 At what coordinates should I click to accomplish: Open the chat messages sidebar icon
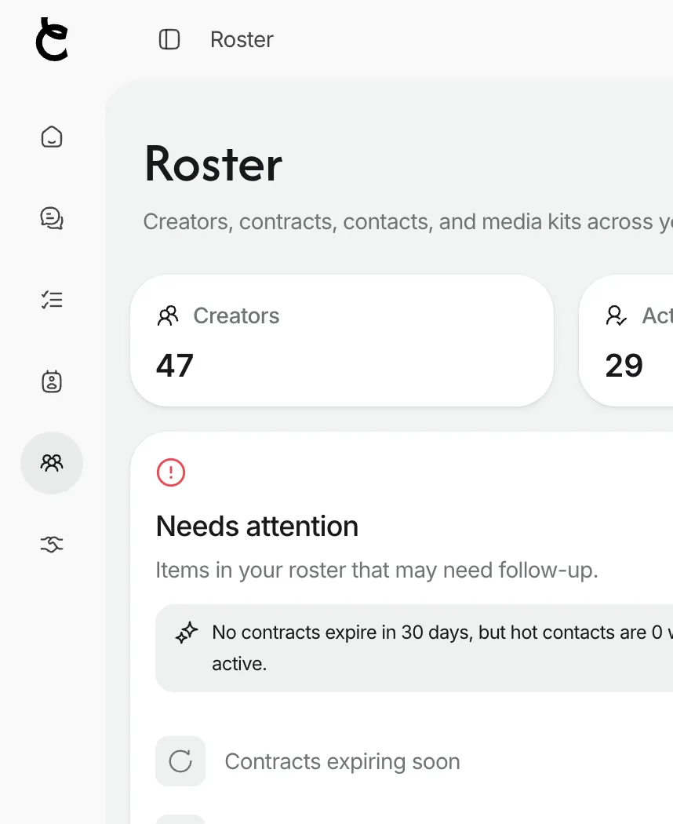(52, 218)
